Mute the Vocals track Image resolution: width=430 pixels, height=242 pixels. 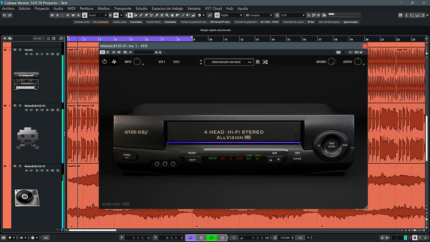(x=15, y=49)
